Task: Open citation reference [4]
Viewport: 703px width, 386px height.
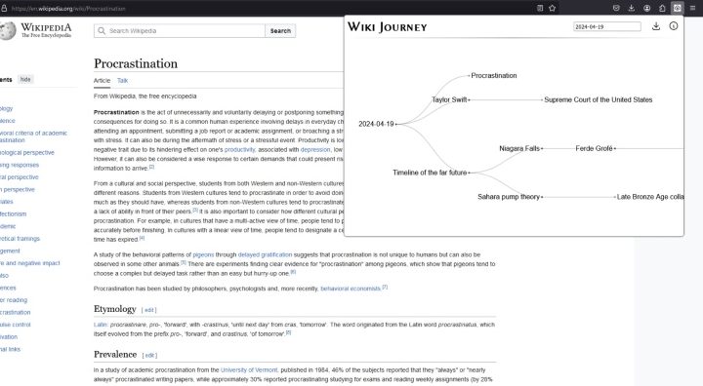Action: (x=142, y=238)
